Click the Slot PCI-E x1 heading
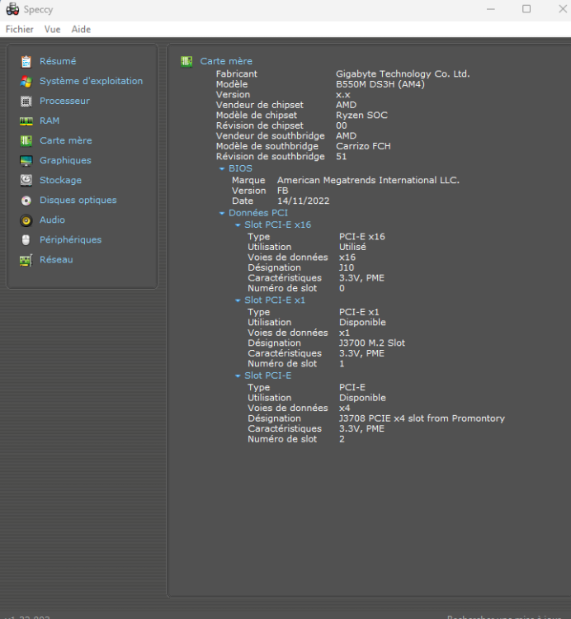 pyautogui.click(x=275, y=300)
